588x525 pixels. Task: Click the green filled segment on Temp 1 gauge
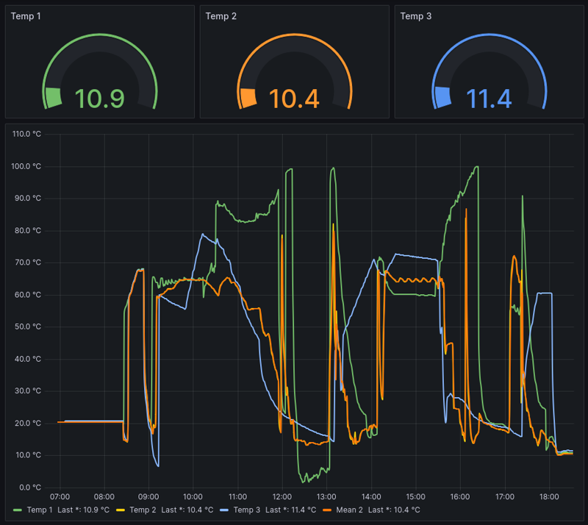[53, 97]
